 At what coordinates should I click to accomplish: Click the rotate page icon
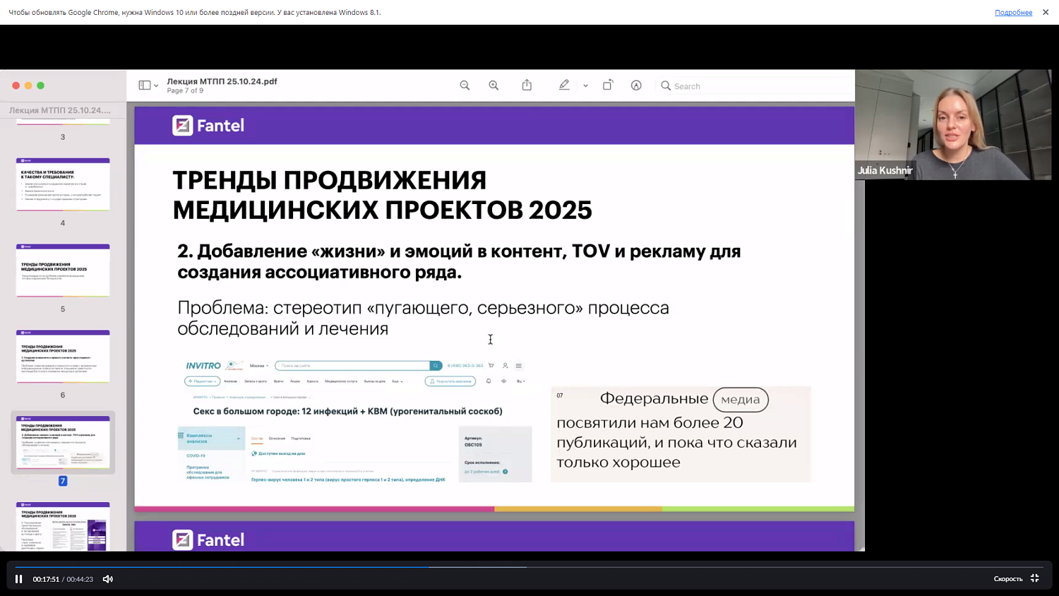[608, 85]
